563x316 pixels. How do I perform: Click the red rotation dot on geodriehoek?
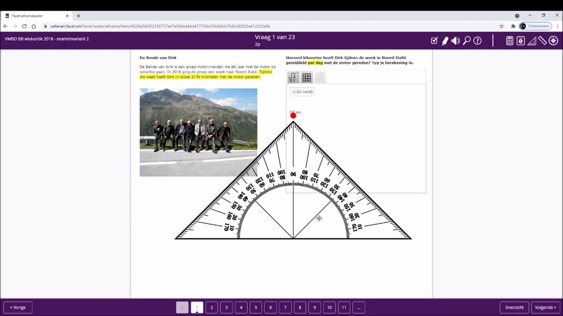(x=293, y=115)
